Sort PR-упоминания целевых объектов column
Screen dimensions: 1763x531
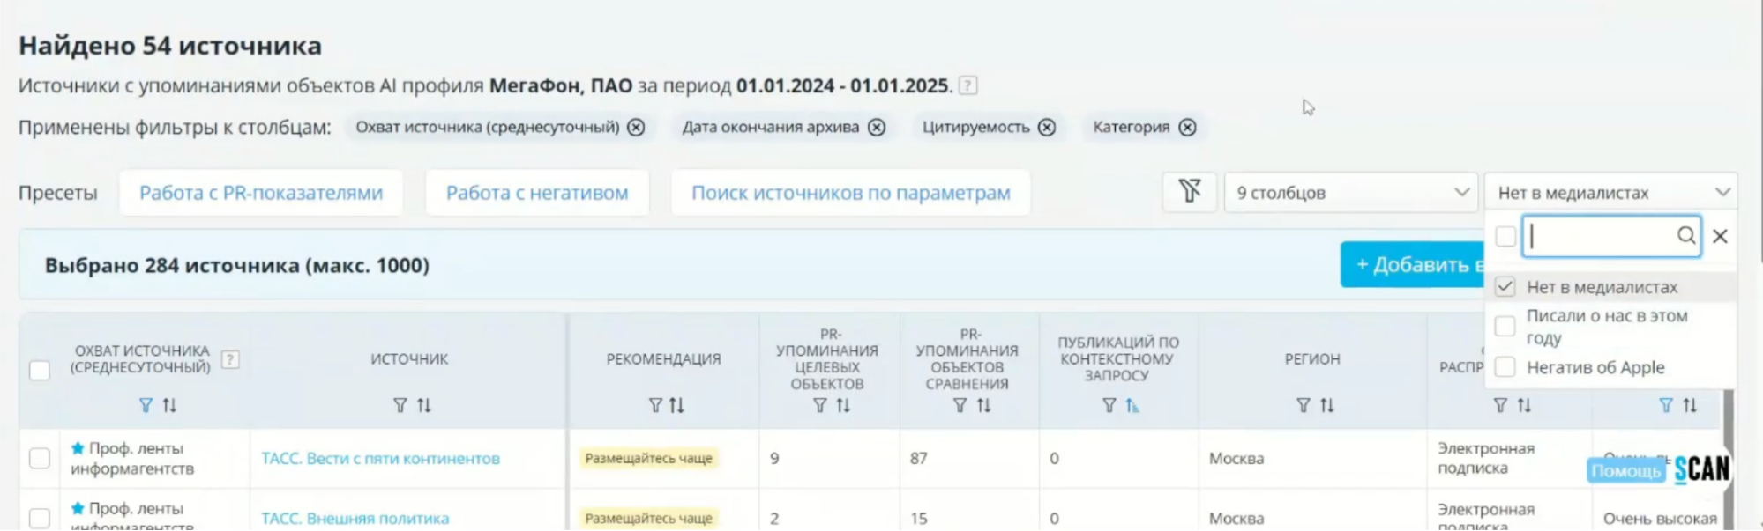843,405
